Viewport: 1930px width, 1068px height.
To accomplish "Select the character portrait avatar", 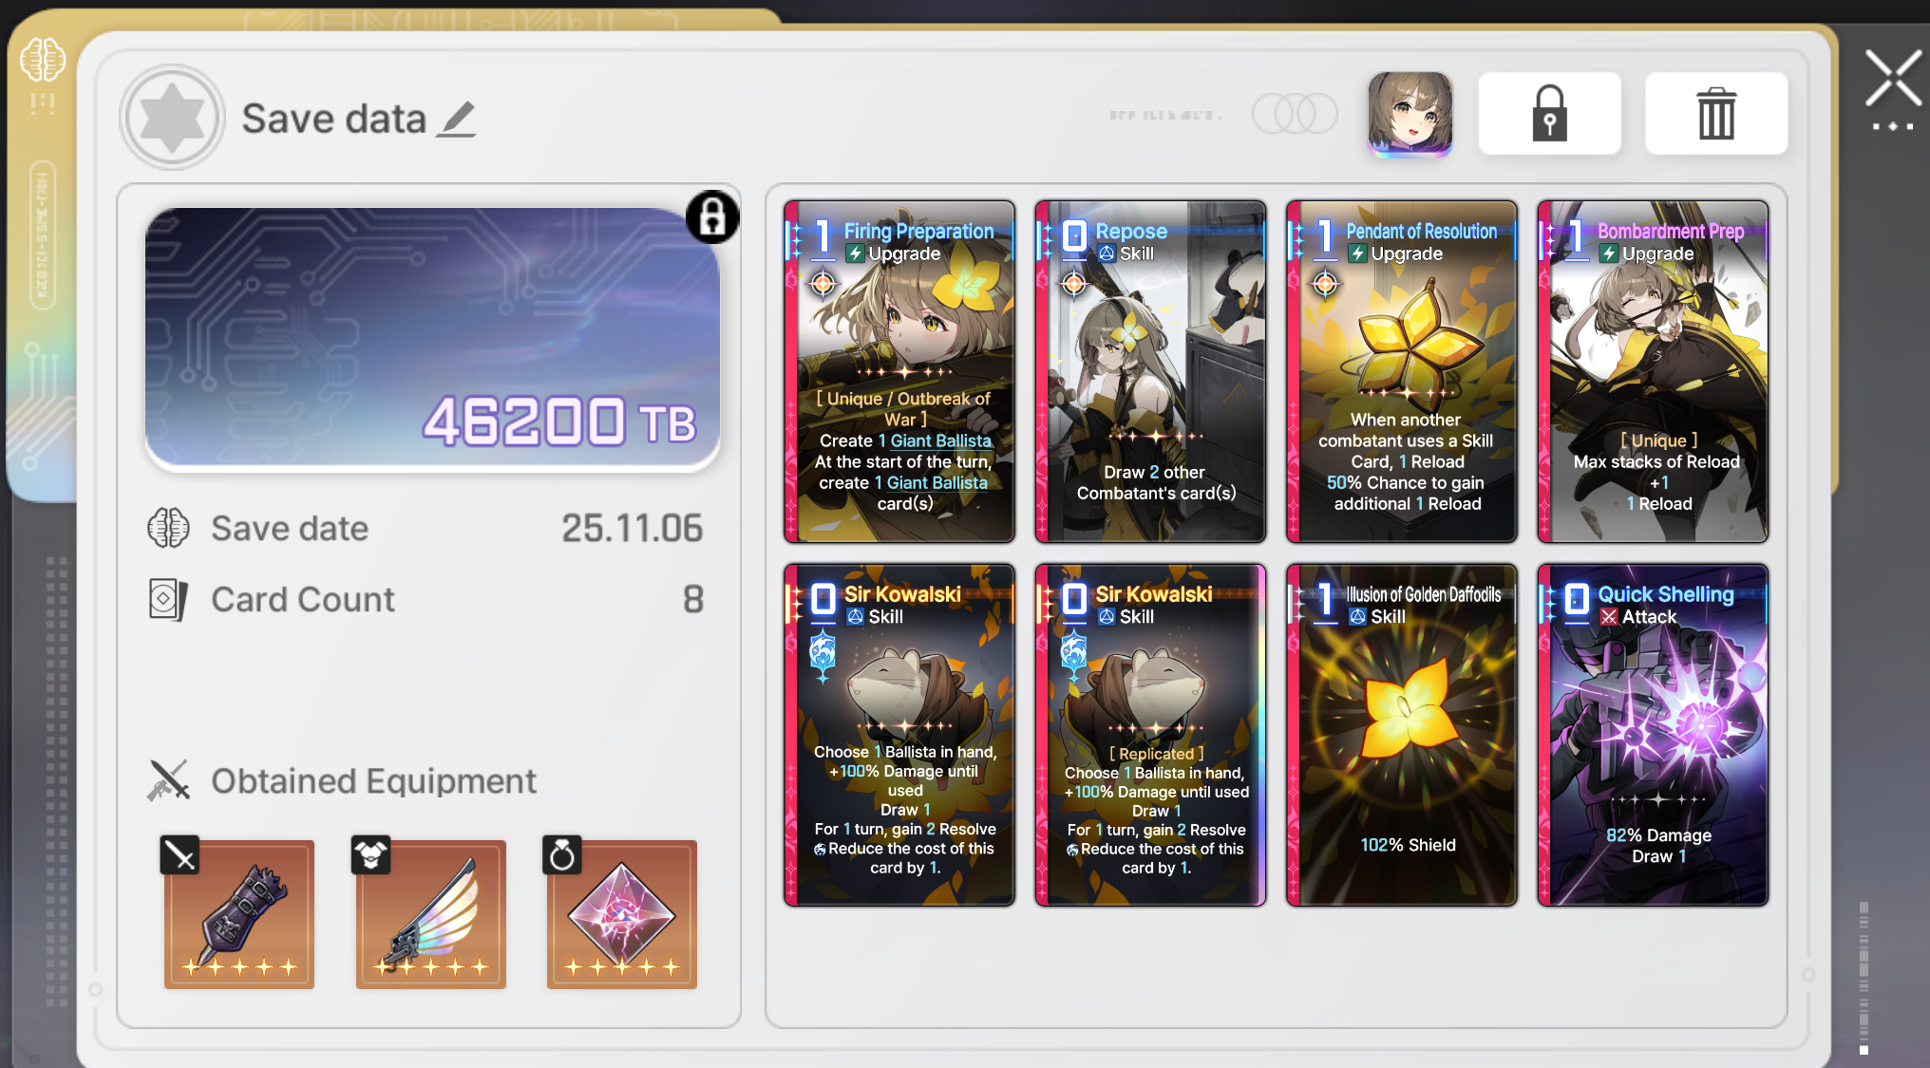I will coord(1410,113).
